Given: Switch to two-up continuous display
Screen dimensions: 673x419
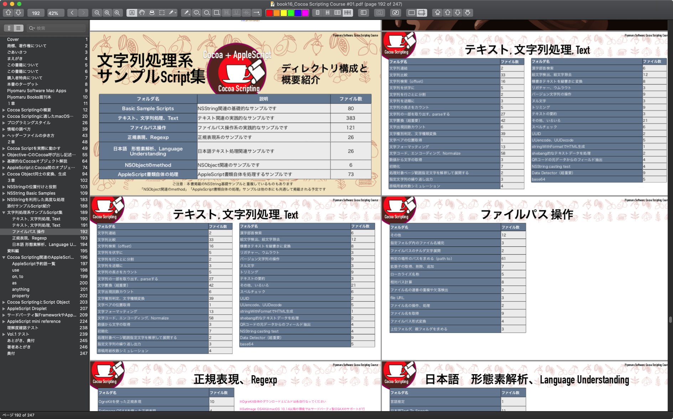Looking at the screenshot, I should 347,13.
